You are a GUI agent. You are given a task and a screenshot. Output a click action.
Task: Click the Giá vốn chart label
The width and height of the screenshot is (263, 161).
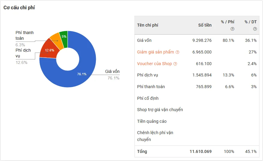(112, 72)
